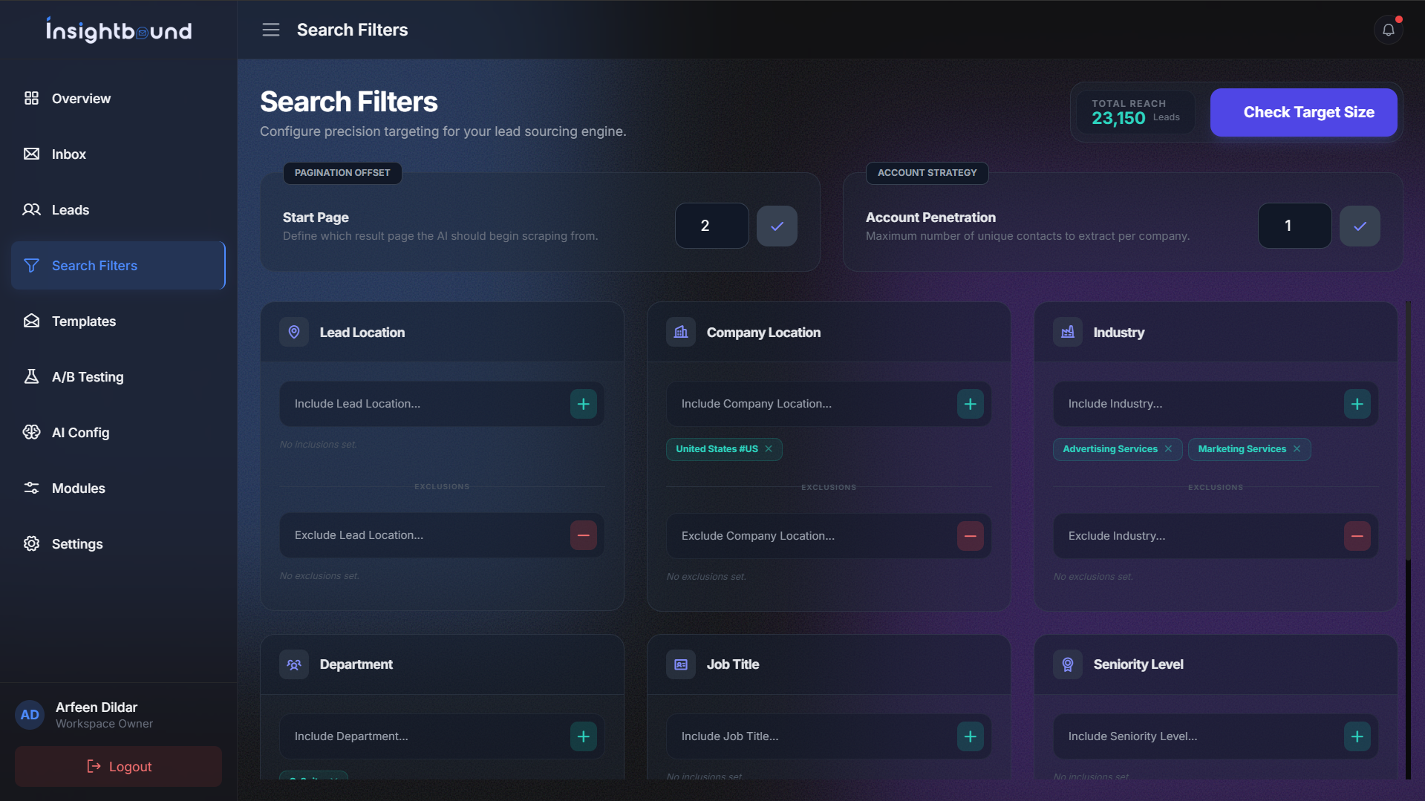Confirm Account Penetration value with checkmark

tap(1360, 226)
